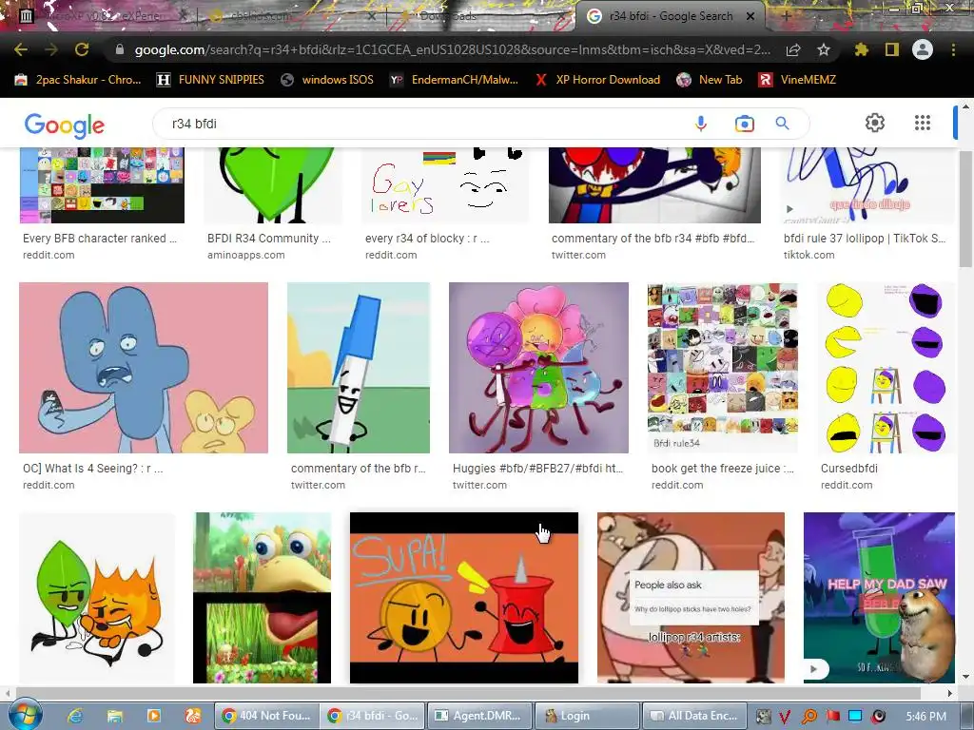
Task: Open the EndermanCH/Malw... bookmark
Action: click(x=454, y=80)
